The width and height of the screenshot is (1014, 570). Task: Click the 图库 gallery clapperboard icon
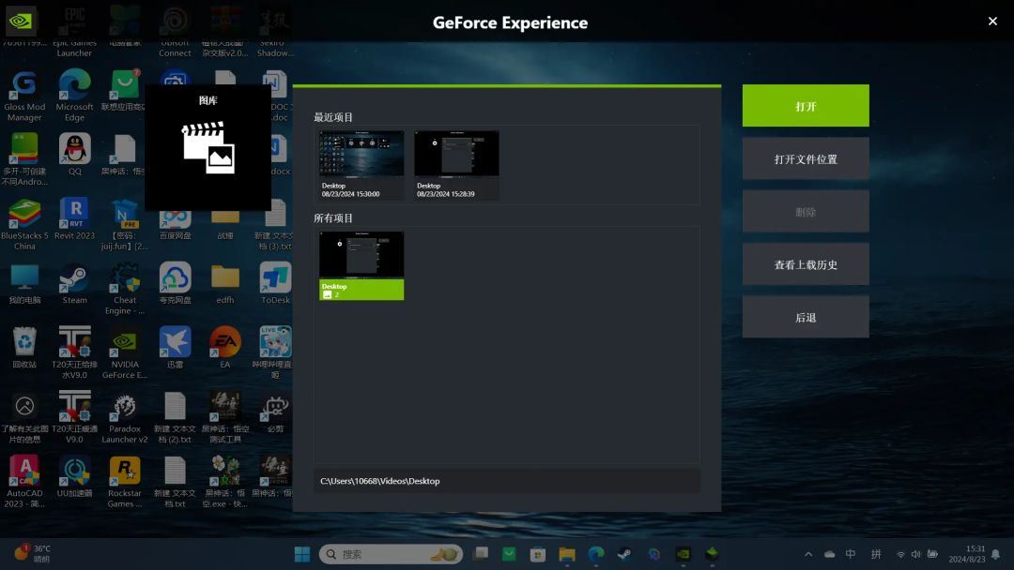[207, 148]
